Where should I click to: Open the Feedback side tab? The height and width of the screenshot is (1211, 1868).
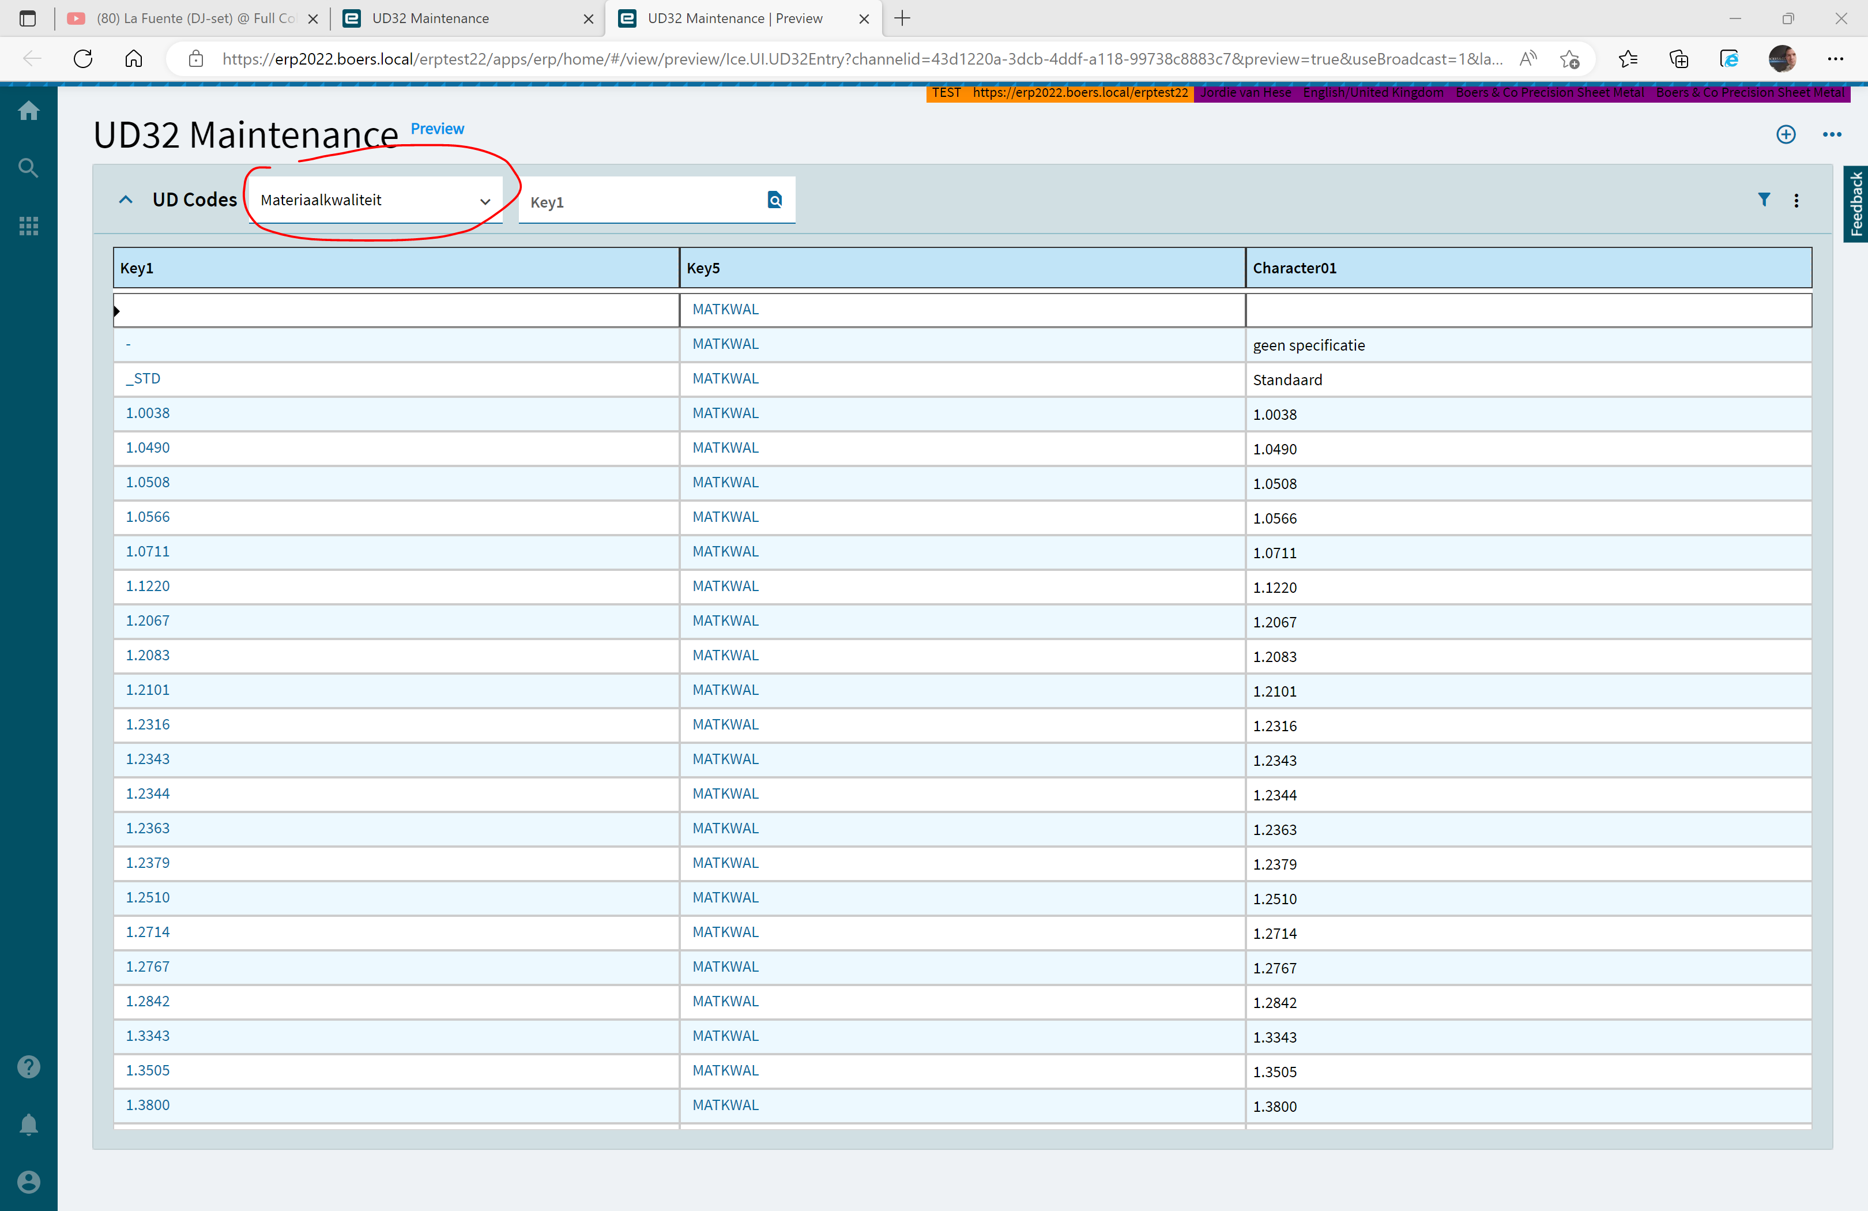(1855, 204)
